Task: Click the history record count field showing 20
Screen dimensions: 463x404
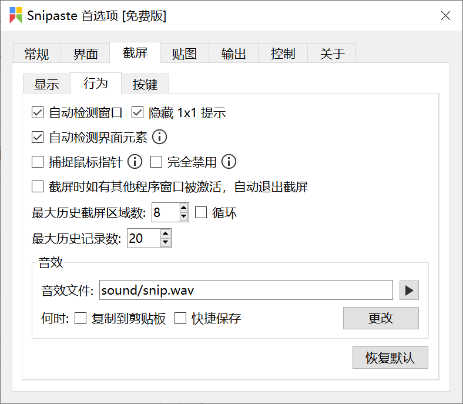Action: pos(144,238)
